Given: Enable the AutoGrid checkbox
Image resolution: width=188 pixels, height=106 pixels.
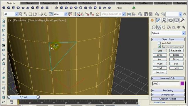Looking at the screenshot, I should coord(159,43).
